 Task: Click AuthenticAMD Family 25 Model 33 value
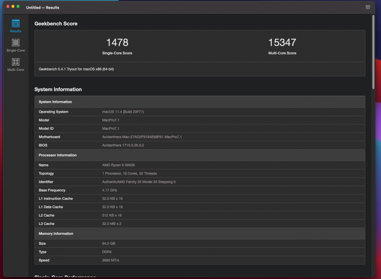point(139,182)
